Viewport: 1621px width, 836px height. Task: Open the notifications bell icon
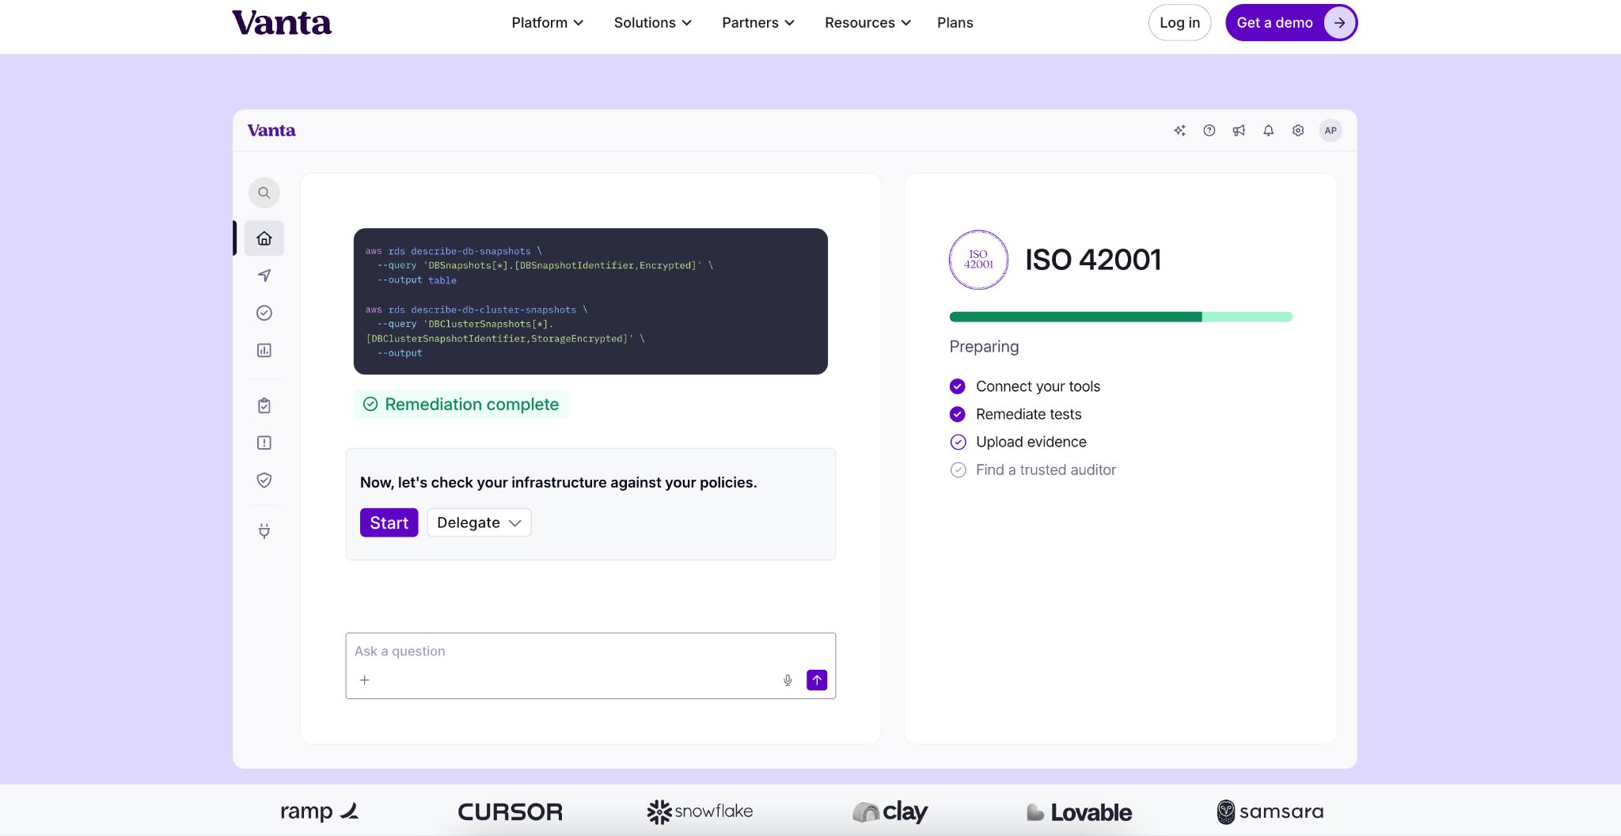click(1269, 131)
